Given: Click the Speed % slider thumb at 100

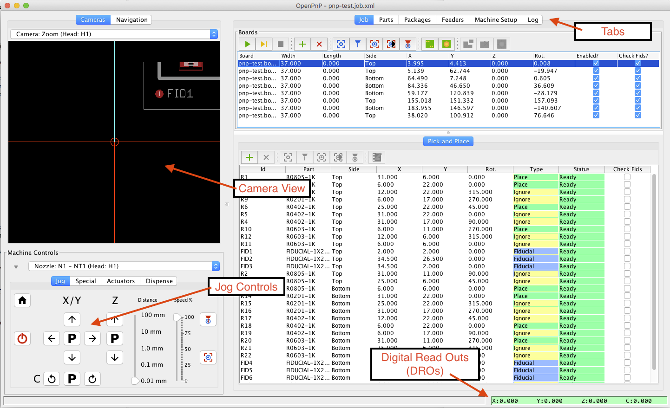Looking at the screenshot, I should 177,317.
